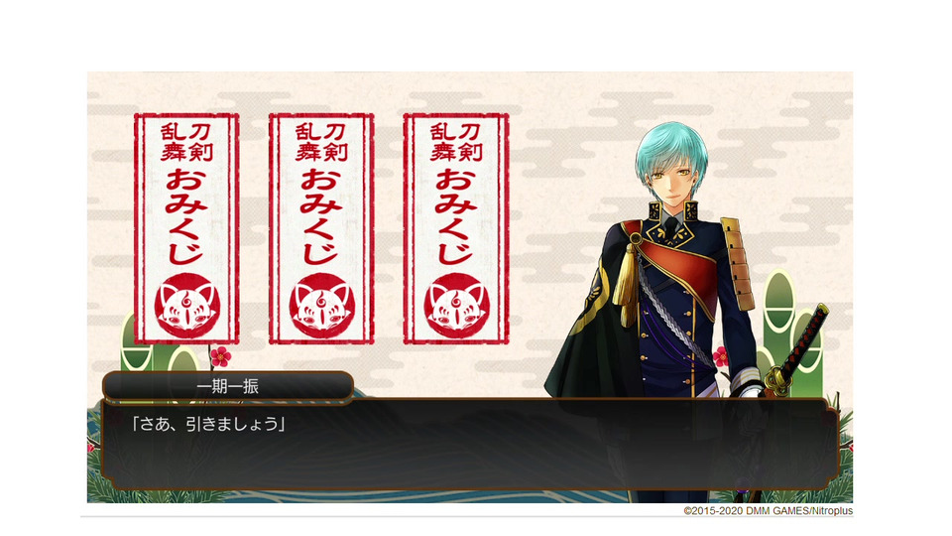Screen dimensions: 952x536
Task: Click the character's teal-haired face
Action: 672,178
